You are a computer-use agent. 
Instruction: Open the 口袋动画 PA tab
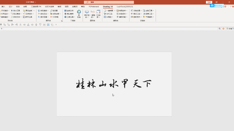[36, 7]
